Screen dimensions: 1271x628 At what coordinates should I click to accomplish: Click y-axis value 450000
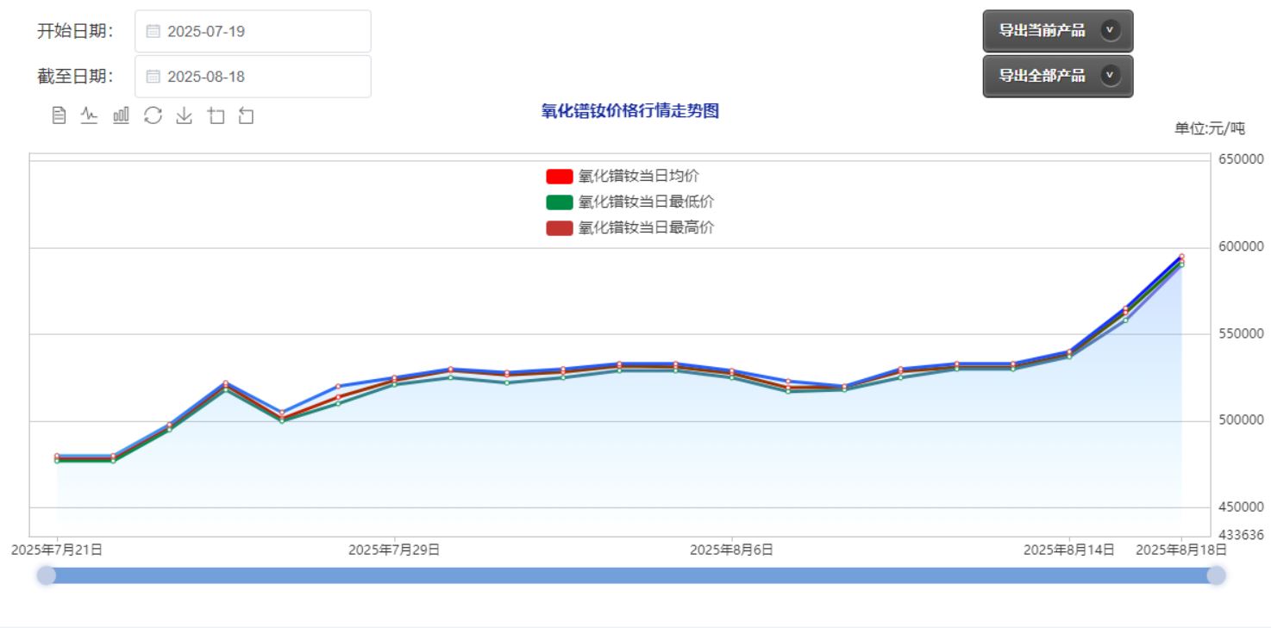pyautogui.click(x=1242, y=507)
